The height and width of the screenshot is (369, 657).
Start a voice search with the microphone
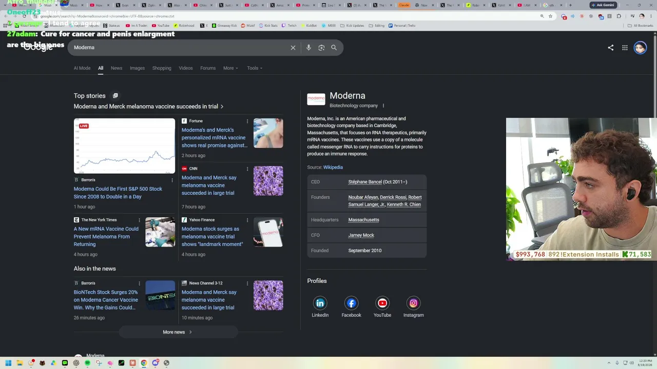(308, 48)
